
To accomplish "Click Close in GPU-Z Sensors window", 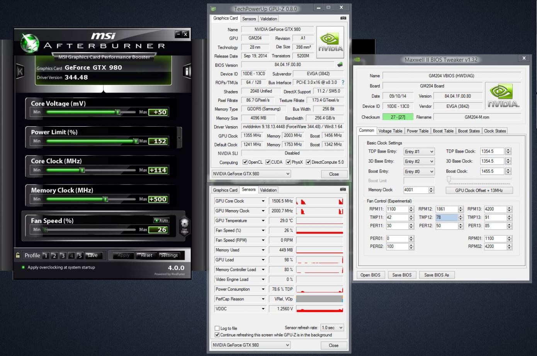I will pos(334,346).
